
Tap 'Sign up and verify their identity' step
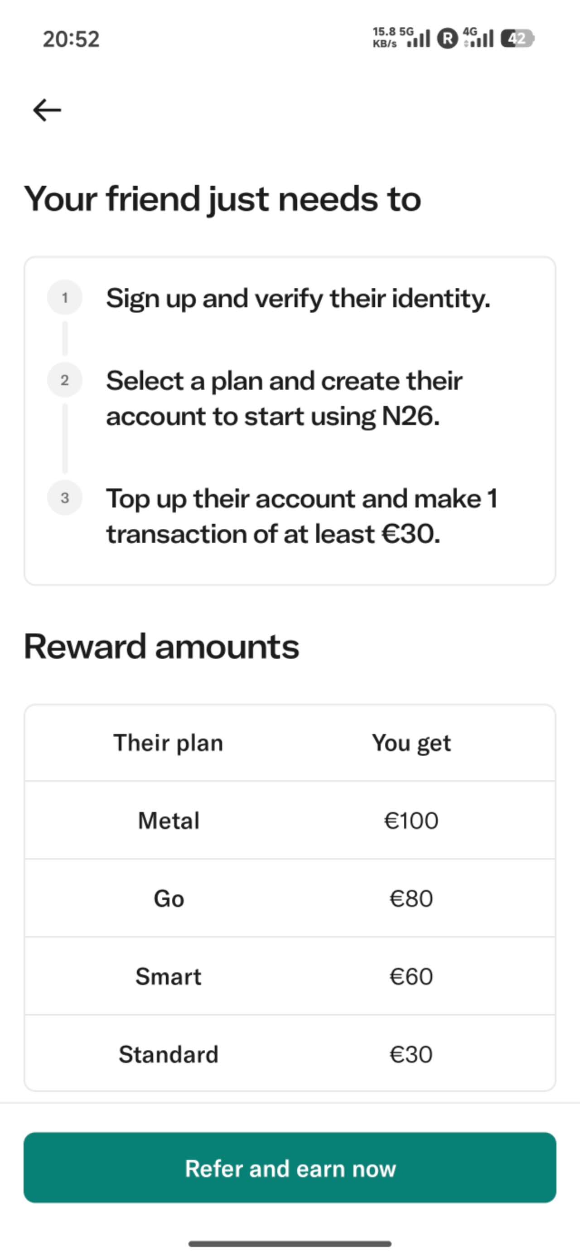(298, 298)
